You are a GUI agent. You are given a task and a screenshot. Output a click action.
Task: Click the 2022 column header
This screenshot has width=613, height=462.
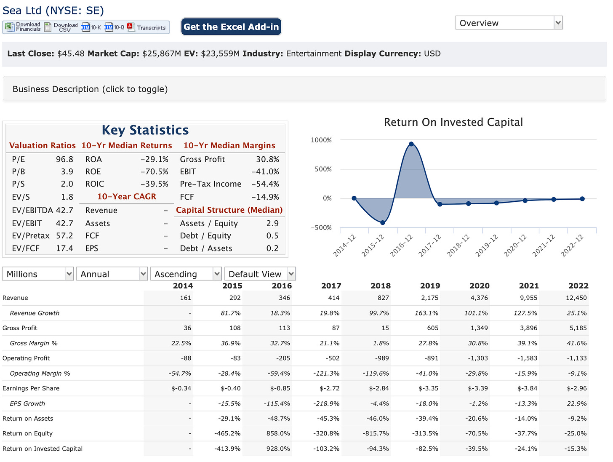coord(578,286)
